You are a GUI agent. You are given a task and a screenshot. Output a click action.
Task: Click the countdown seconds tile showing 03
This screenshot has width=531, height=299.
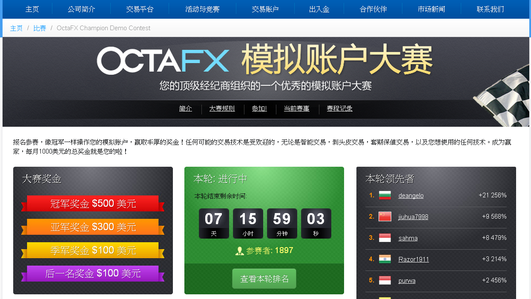point(316,223)
